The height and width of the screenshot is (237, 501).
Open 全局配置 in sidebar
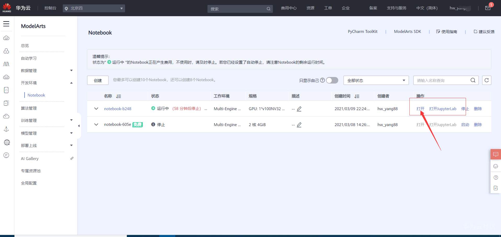(29, 183)
